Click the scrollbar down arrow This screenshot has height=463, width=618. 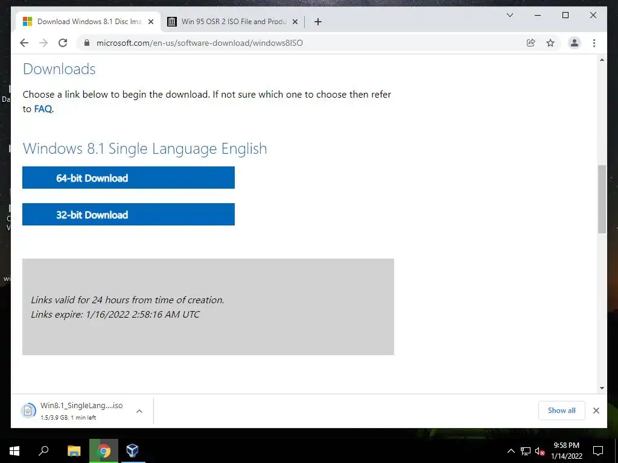click(x=602, y=388)
